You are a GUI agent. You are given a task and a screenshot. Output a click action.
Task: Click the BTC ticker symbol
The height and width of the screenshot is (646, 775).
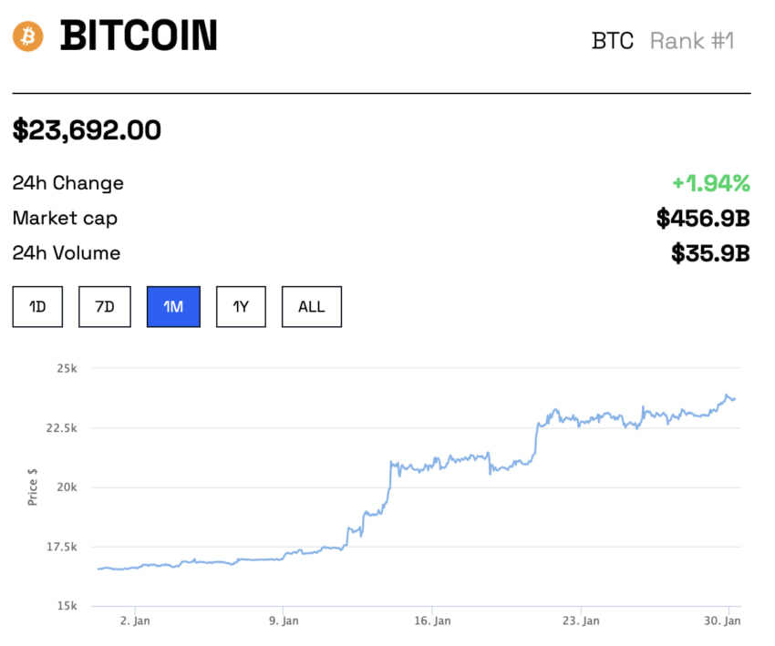(613, 41)
